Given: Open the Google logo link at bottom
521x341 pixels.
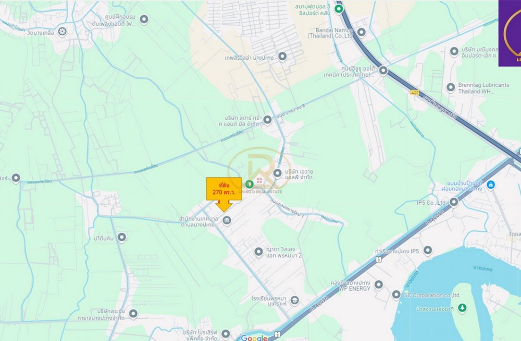Looking at the screenshot, I should click(254, 338).
